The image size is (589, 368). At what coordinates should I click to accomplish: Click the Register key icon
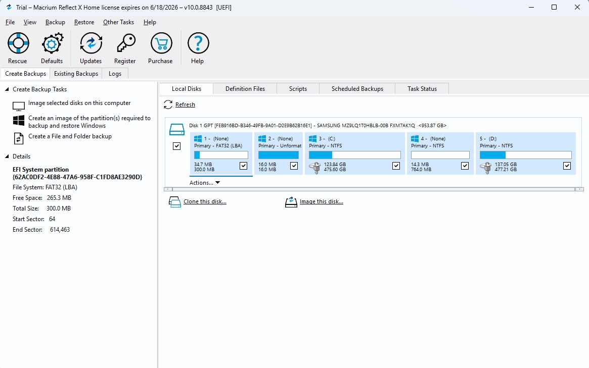coord(125,43)
